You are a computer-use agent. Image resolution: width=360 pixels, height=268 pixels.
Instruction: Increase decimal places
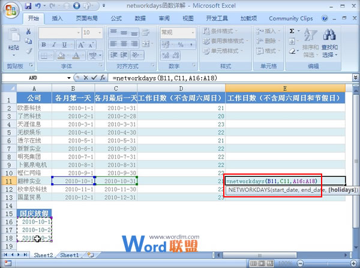(166, 56)
